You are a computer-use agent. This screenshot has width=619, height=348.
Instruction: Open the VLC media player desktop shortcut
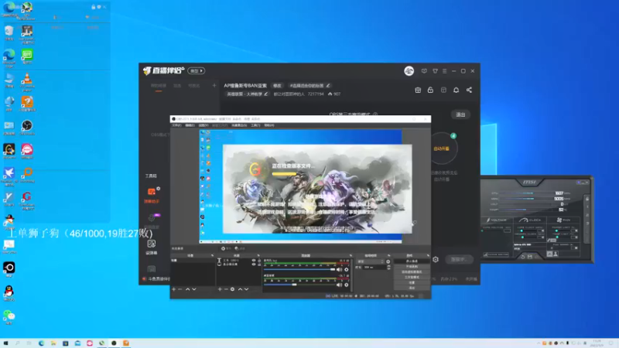coord(27,82)
